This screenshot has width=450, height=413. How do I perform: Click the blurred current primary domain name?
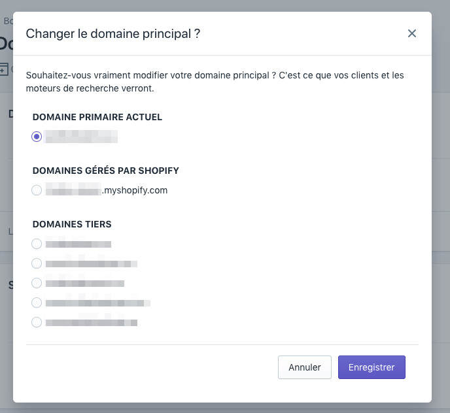pyautogui.click(x=82, y=137)
